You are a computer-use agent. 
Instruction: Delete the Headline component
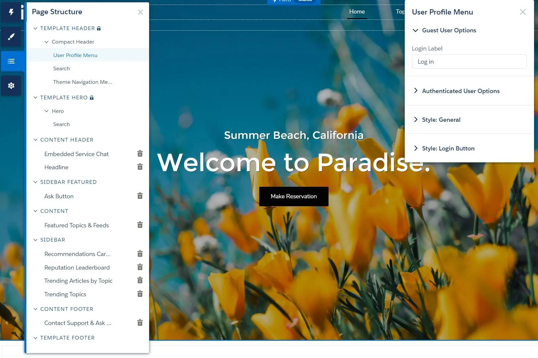[x=140, y=167]
